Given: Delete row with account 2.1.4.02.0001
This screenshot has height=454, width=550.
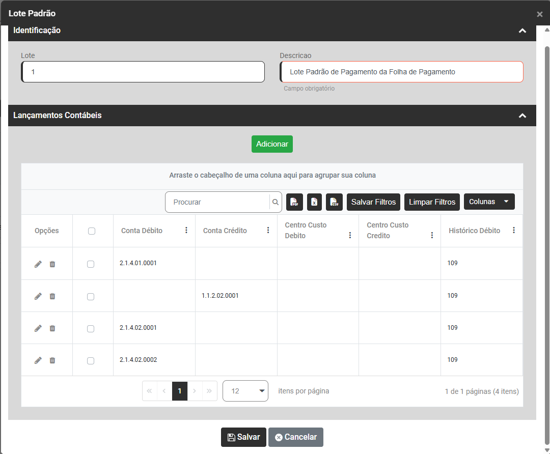Looking at the screenshot, I should (52, 328).
